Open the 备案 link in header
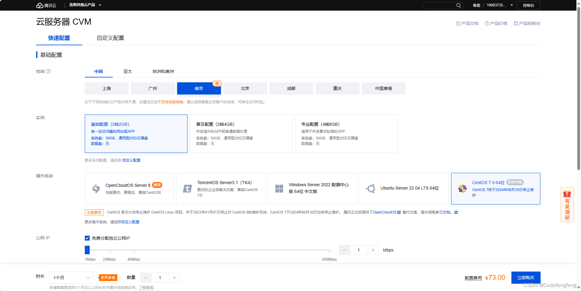Viewport: 581px width, 291px height. coord(476,5)
